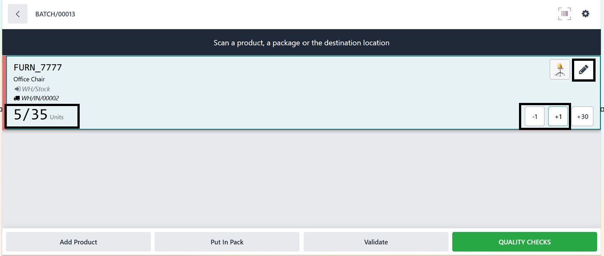604x256 pixels.
Task: Decrease quantity with the -1 button
Action: point(535,117)
